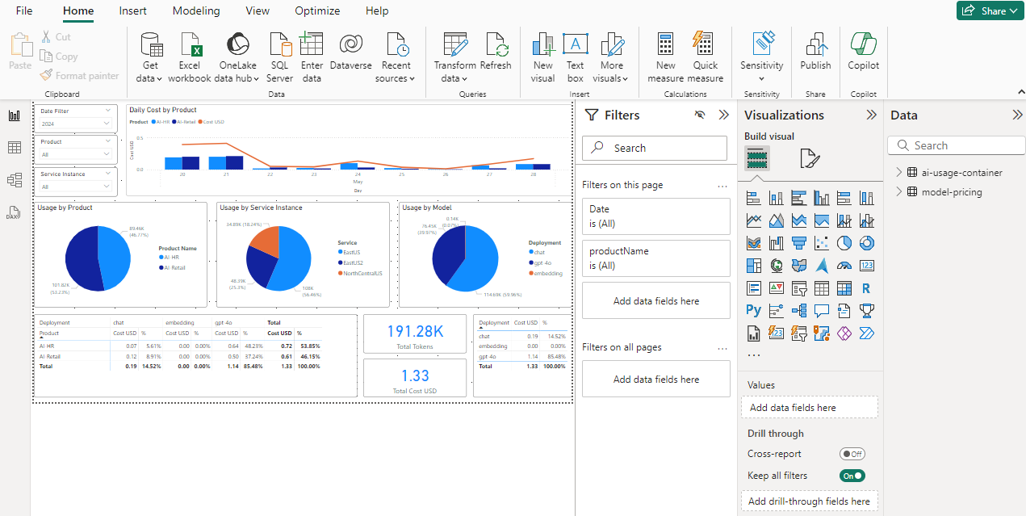
Task: Open more options for Filters on this page
Action: coord(722,185)
